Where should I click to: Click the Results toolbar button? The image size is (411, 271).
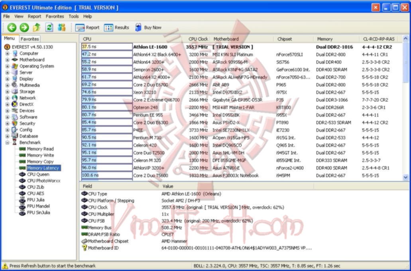click(116, 27)
